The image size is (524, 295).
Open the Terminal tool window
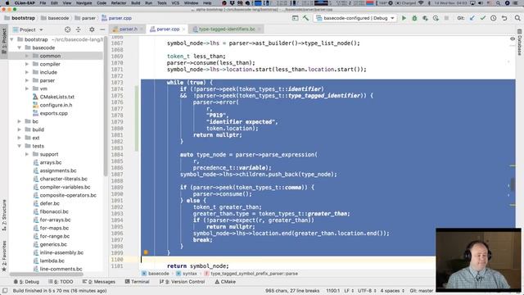point(137,282)
